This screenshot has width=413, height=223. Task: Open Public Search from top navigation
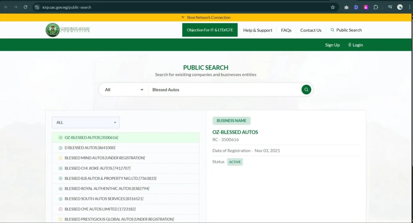point(346,30)
